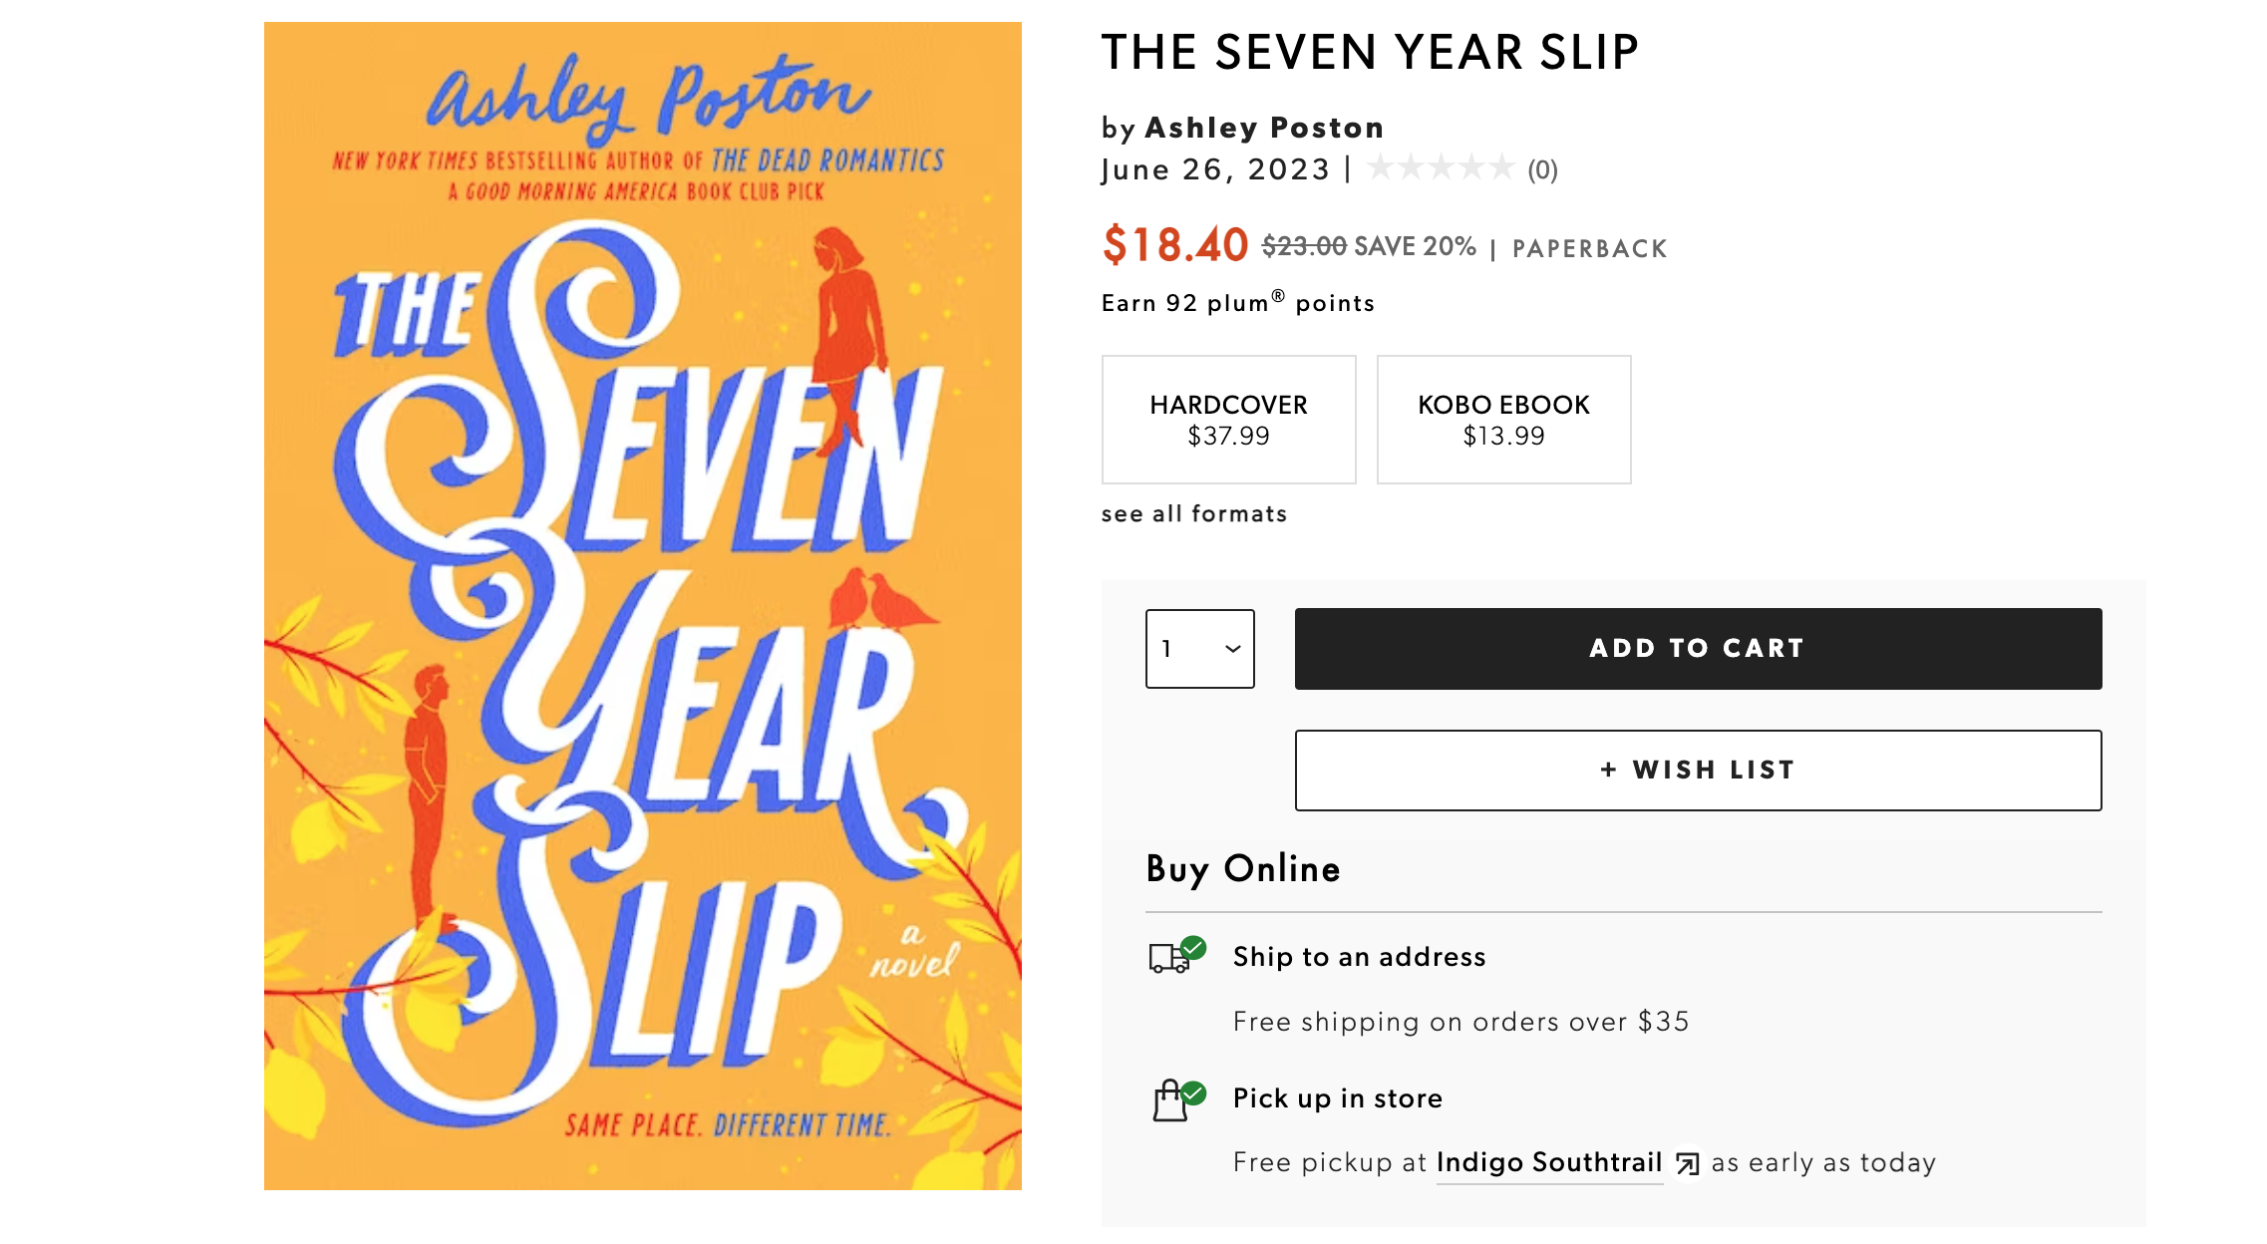Choose Pick up in store option
Viewport: 2267px width, 1244px height.
(x=1337, y=1098)
